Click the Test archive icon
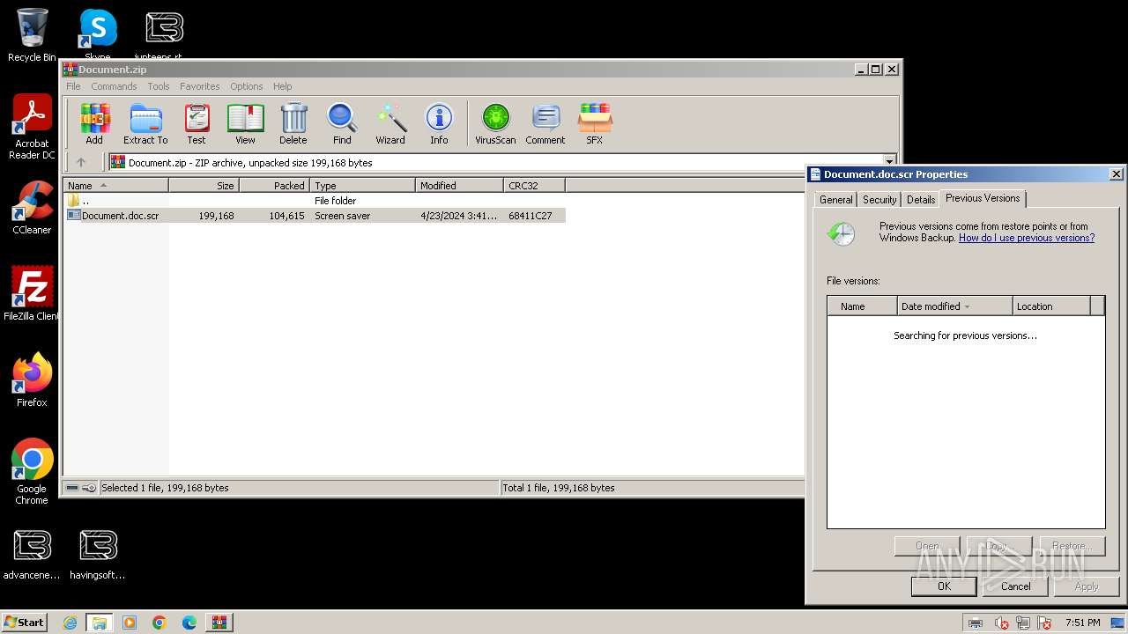The height and width of the screenshot is (634, 1128). (x=197, y=123)
